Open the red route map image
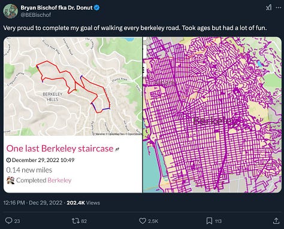 tap(72, 86)
